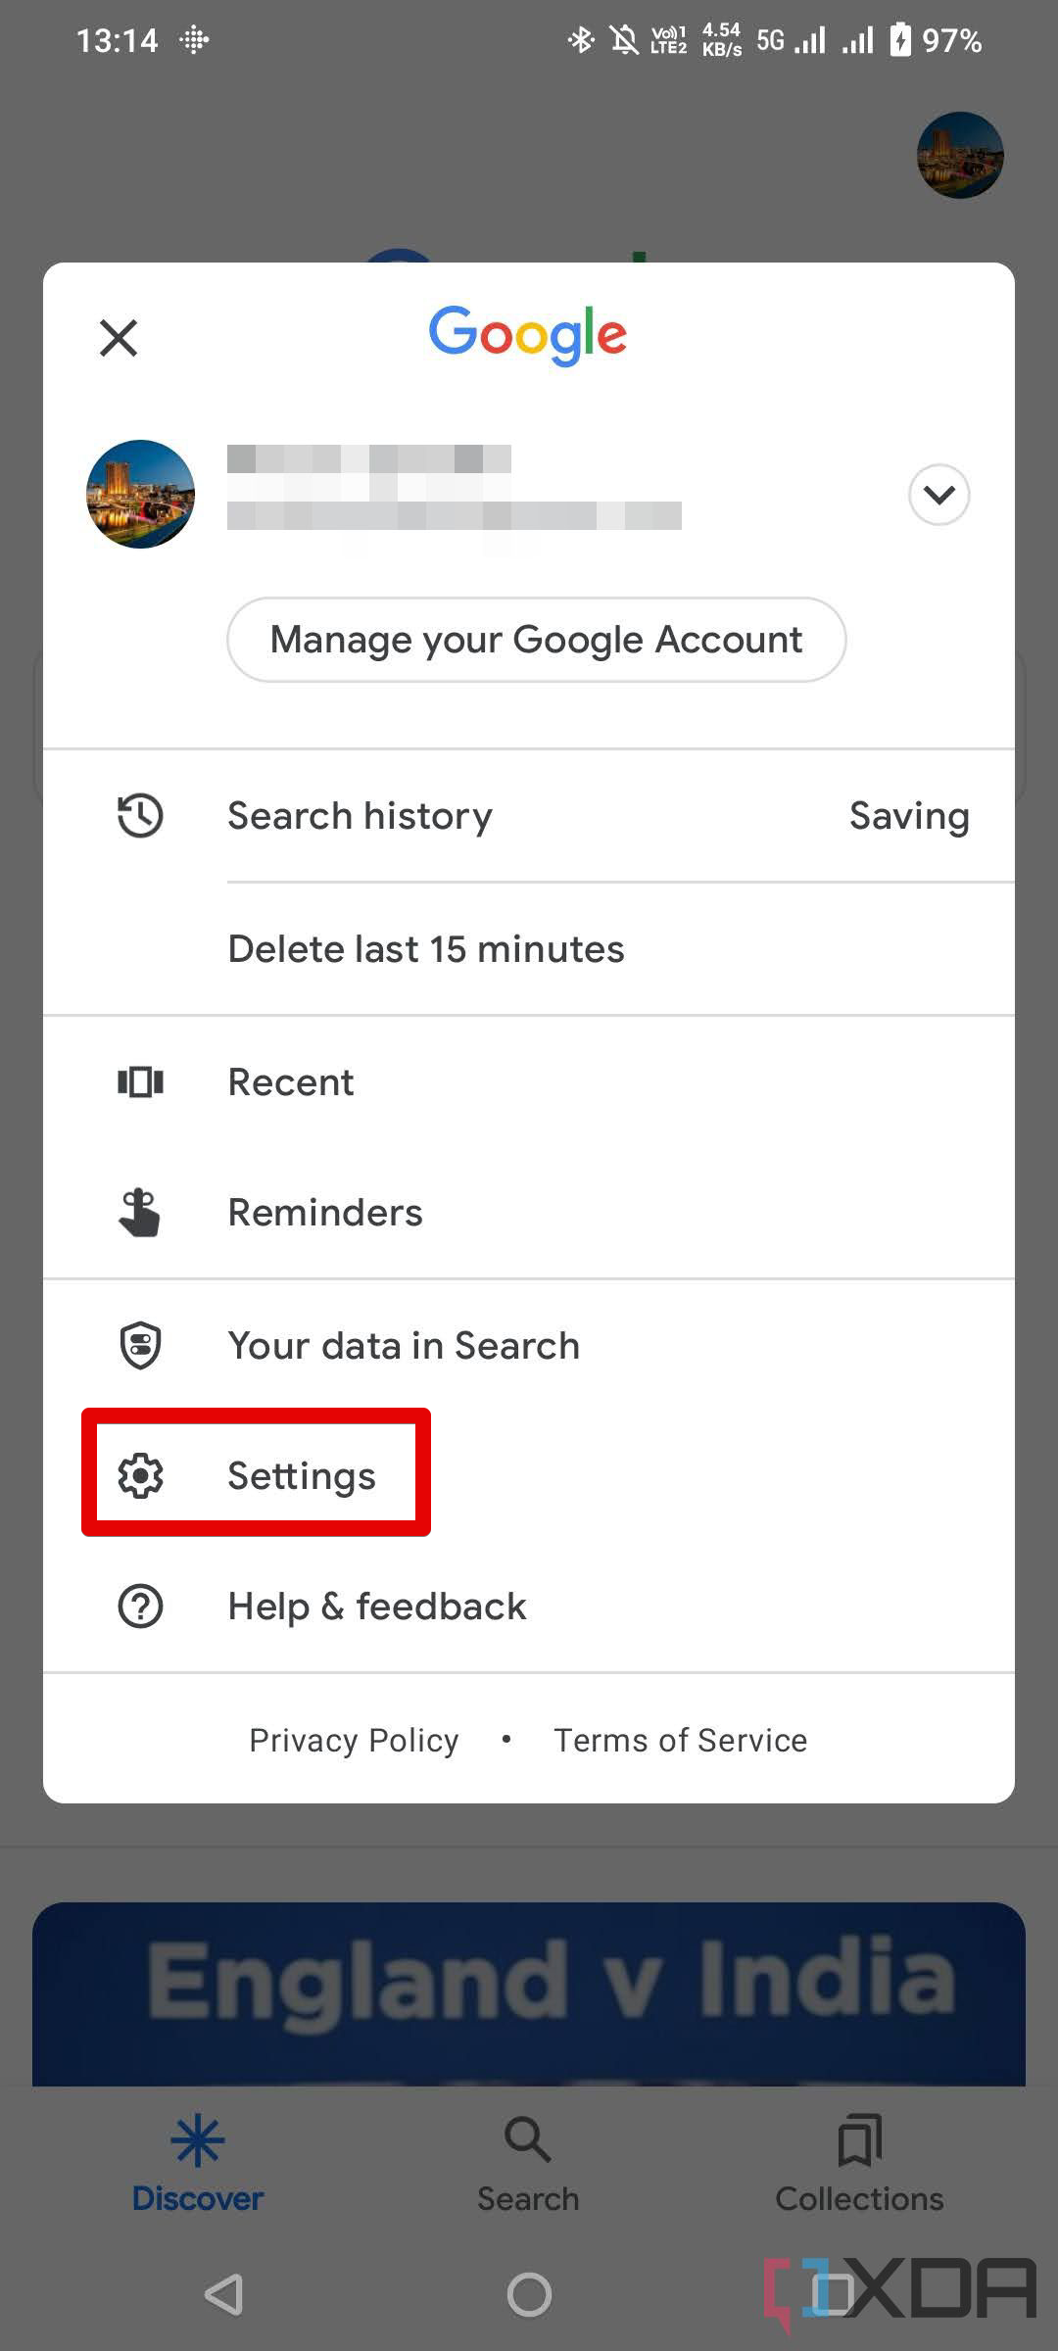Tap the Saving status label
Image resolution: width=1058 pixels, height=2351 pixels.
[909, 815]
